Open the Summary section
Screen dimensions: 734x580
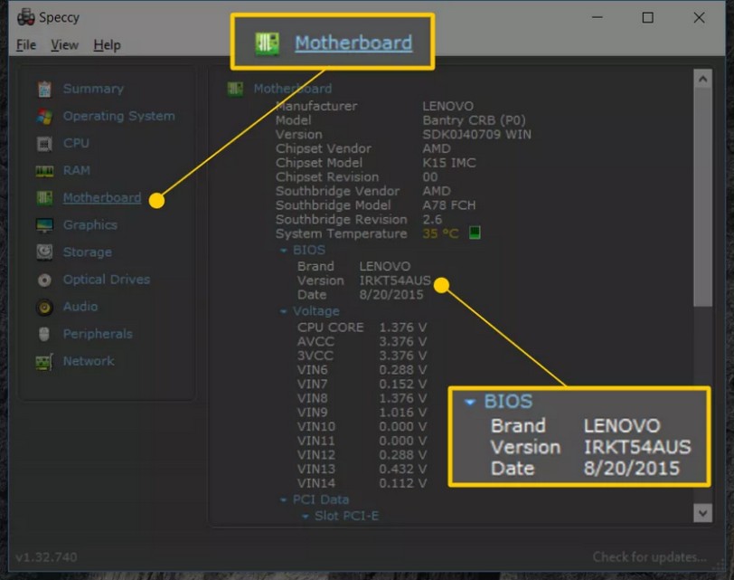point(93,89)
